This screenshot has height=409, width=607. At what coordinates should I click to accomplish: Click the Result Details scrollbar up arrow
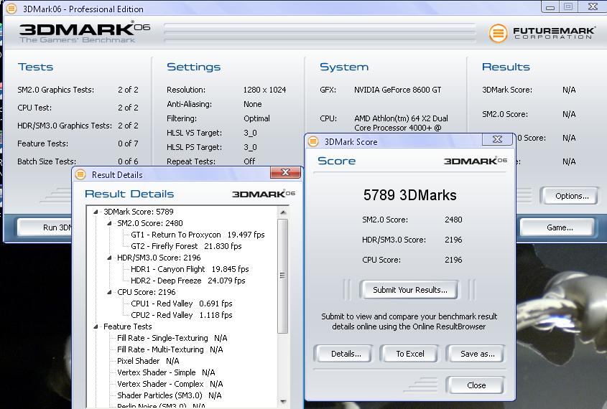283,212
